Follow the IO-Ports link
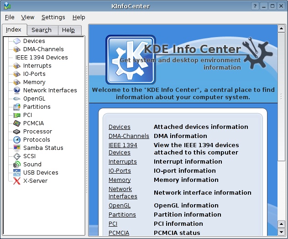Image resolution: width=288 pixels, height=239 pixels. [120, 171]
